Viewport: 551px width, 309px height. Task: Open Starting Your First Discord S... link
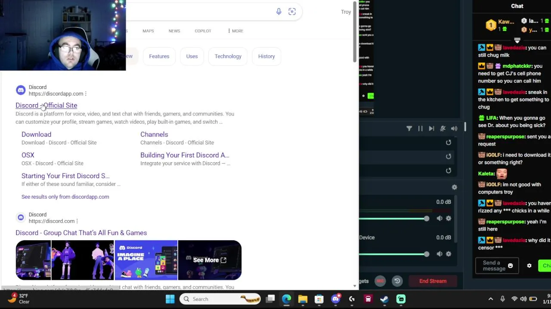65,176
